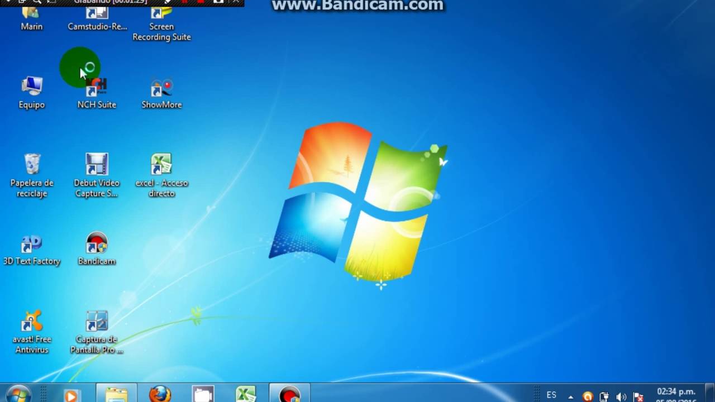Click the magnifier icon in recording bar
This screenshot has width=715, height=402.
tap(37, 2)
